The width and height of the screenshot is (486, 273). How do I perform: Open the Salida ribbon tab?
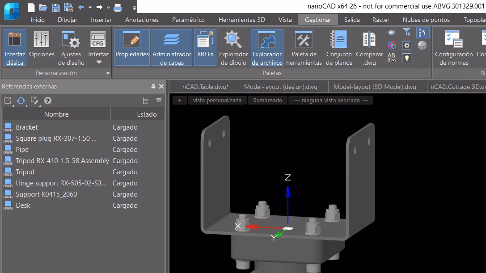(352, 20)
